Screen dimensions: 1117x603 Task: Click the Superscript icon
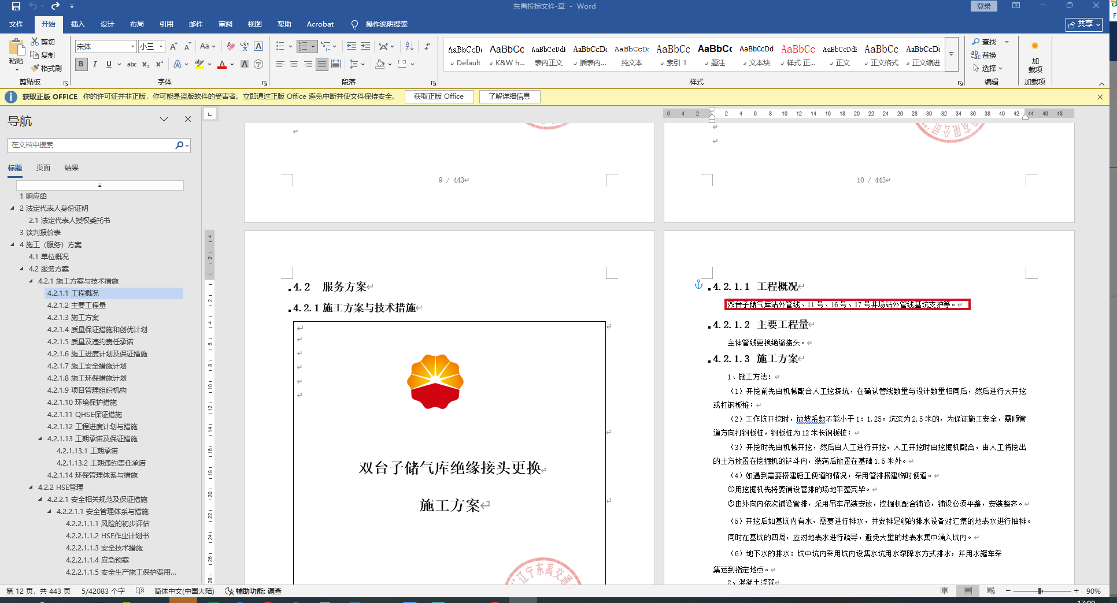(160, 64)
